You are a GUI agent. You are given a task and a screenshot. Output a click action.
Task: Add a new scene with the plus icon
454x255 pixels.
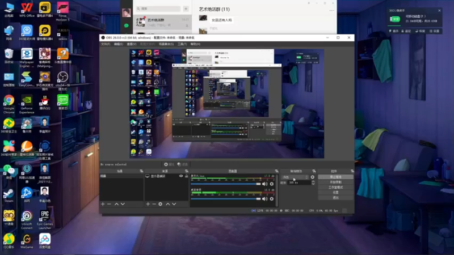tap(103, 204)
